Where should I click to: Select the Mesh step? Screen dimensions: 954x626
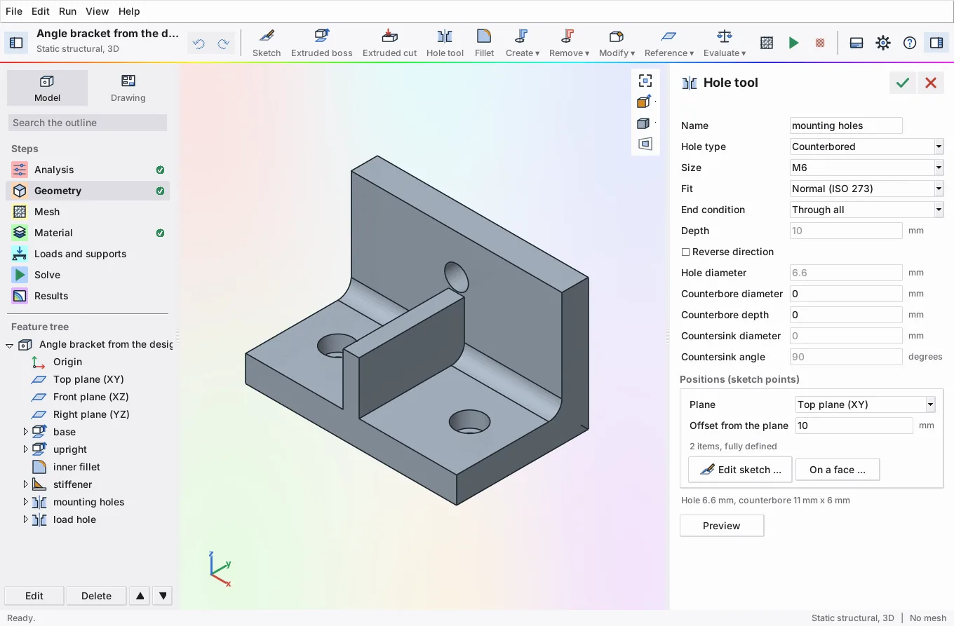88,212
